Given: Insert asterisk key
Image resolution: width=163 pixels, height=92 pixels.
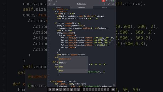Looking at the screenshot, I should [x=102, y=90].
